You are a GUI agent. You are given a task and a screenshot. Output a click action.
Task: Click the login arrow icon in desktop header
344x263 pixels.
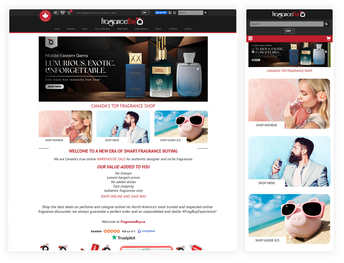pyautogui.click(x=56, y=13)
